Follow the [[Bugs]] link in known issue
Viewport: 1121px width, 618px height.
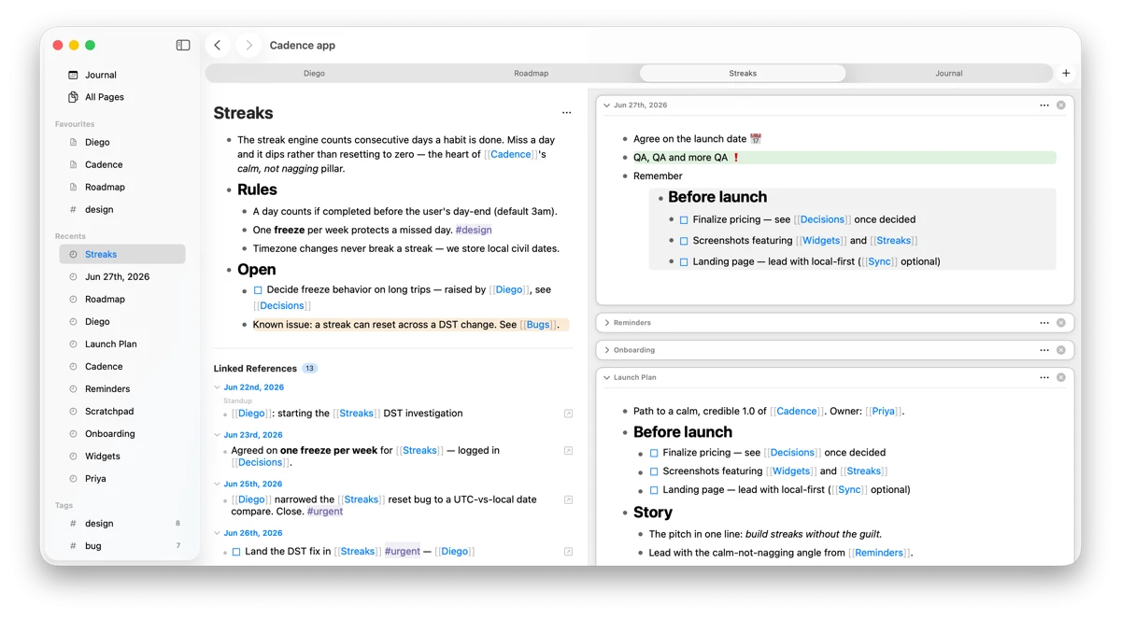538,325
